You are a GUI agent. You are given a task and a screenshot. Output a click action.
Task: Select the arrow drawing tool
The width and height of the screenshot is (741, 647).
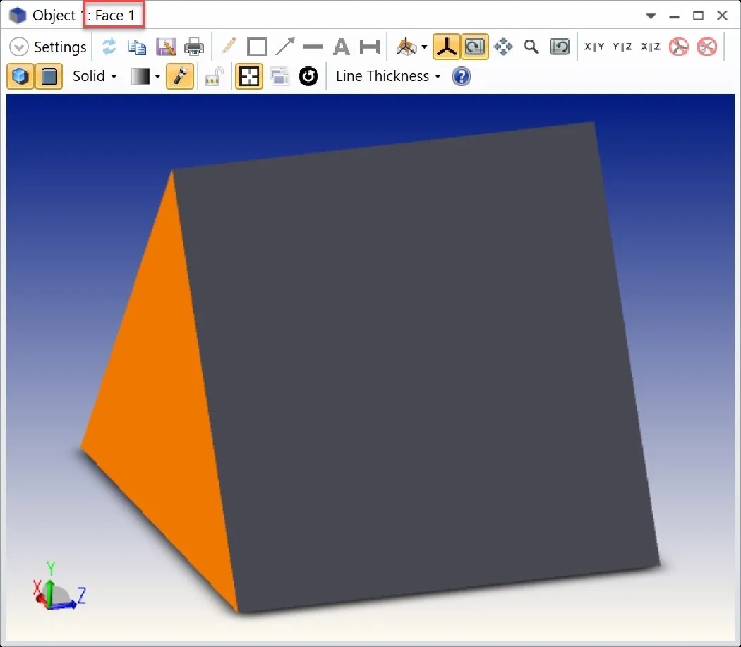tap(285, 47)
